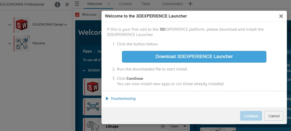Close the SOLIDWORKS Professional side panel
The width and height of the screenshot is (291, 131).
tap(67, 5)
